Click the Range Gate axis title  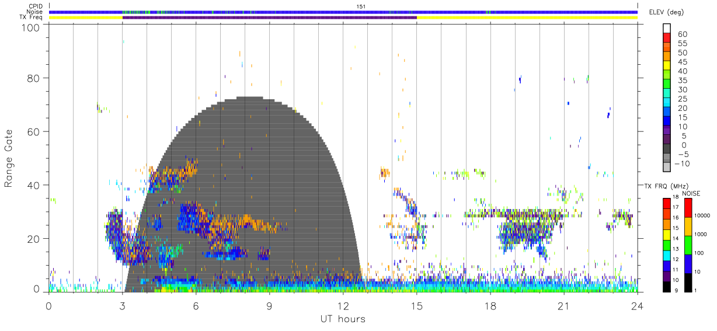(x=9, y=159)
